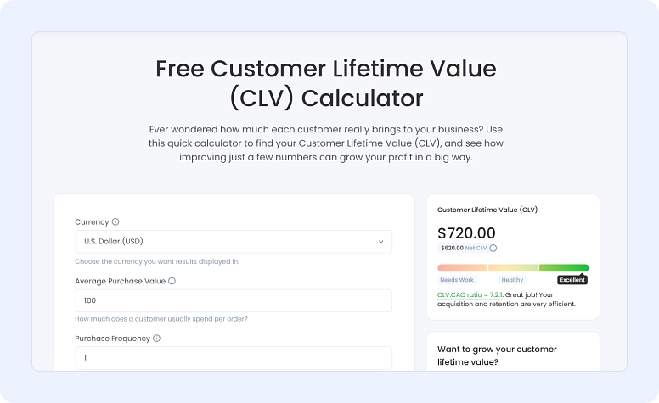Click the $720.00 CLV result value

click(x=466, y=232)
